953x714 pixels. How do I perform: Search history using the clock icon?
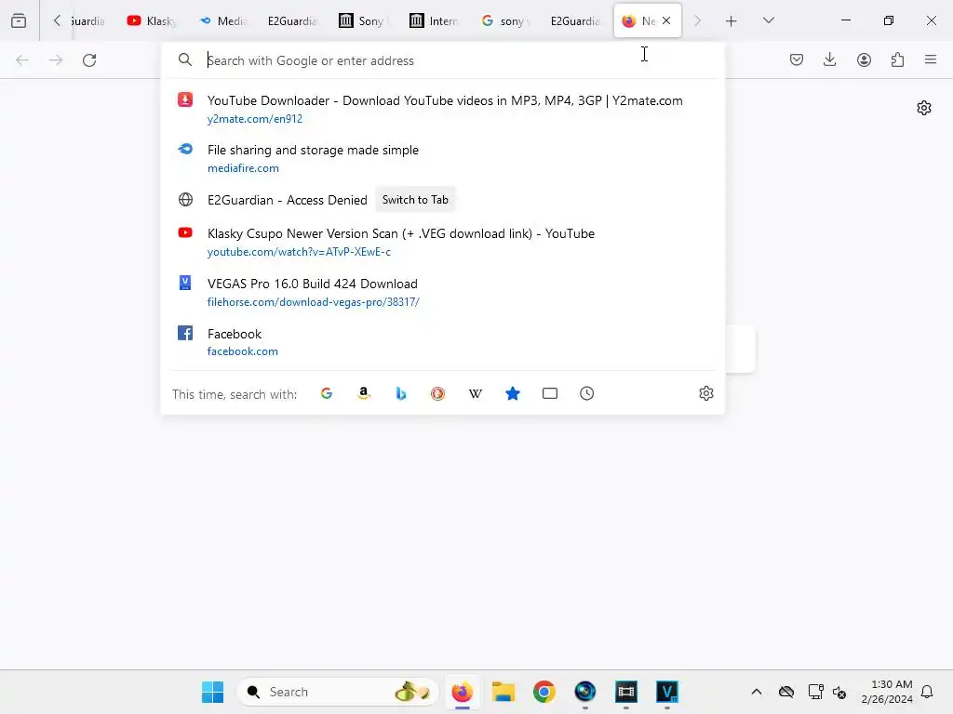(586, 393)
